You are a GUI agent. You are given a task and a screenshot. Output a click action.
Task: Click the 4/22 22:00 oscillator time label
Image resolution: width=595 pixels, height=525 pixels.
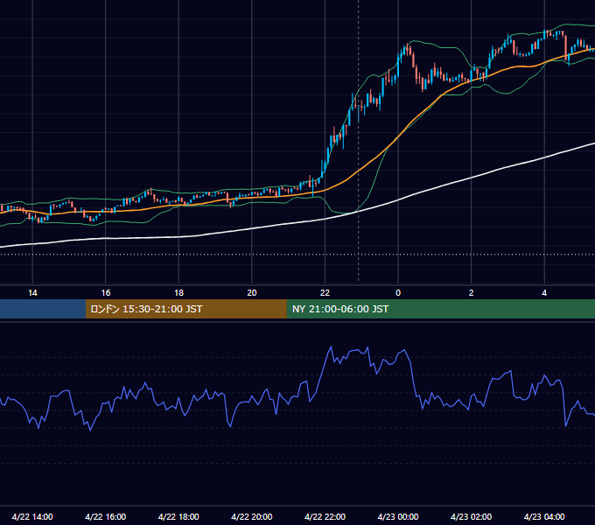click(x=325, y=516)
